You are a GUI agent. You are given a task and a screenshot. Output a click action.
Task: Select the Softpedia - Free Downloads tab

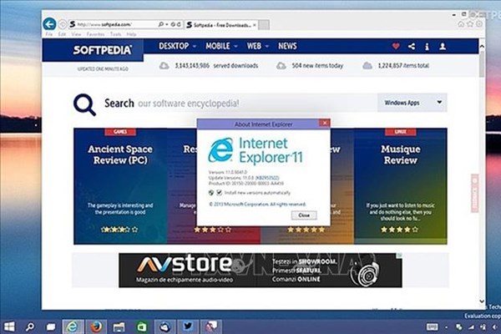pos(220,24)
